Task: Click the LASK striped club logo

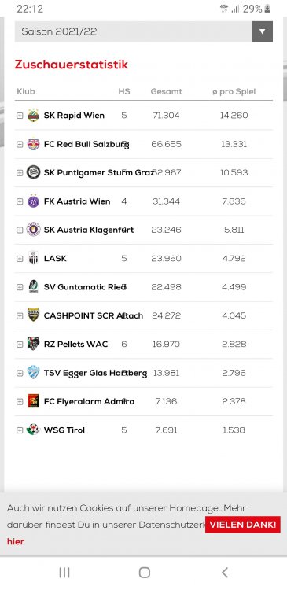Action: (x=34, y=259)
